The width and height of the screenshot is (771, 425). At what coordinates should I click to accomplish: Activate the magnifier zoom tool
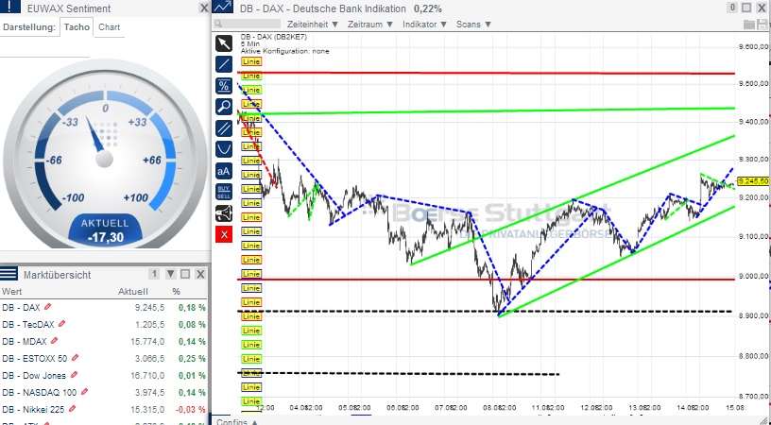click(224, 107)
